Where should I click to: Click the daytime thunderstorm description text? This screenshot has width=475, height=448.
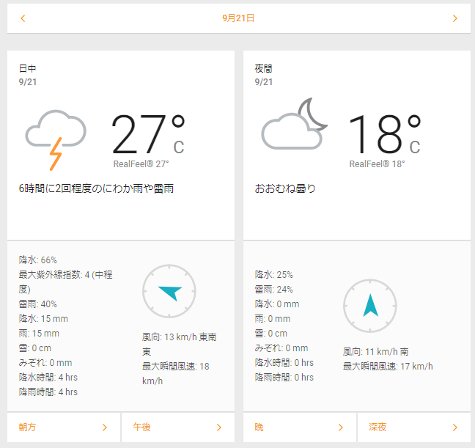pyautogui.click(x=96, y=188)
